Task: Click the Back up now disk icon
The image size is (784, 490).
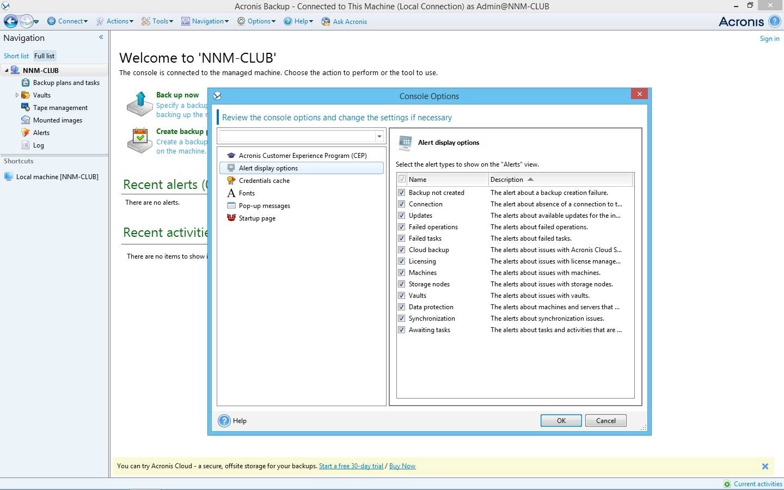Action: click(139, 104)
